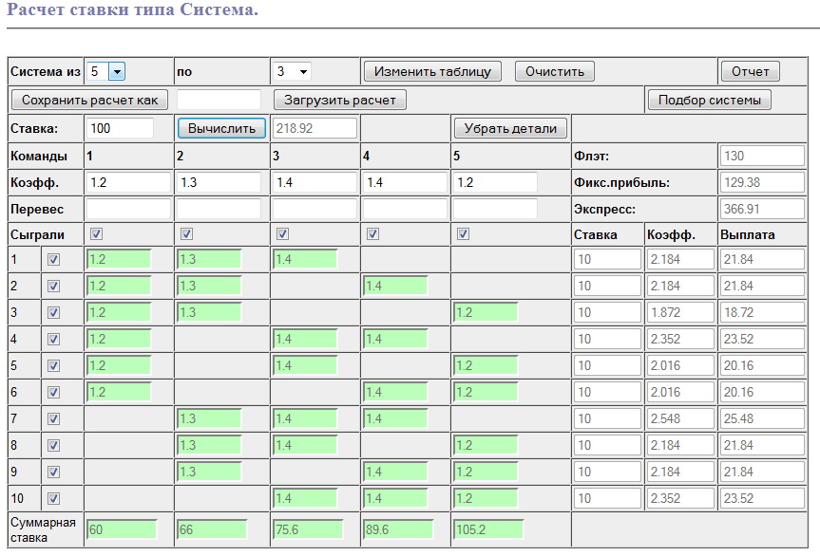Click the 'Изменить таблицу' button
This screenshot has height=556, width=820.
(x=432, y=71)
